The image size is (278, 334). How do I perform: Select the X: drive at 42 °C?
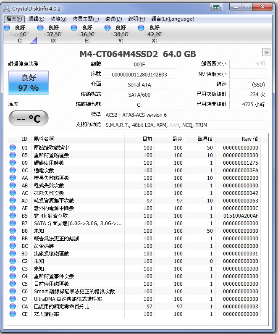click(154, 34)
